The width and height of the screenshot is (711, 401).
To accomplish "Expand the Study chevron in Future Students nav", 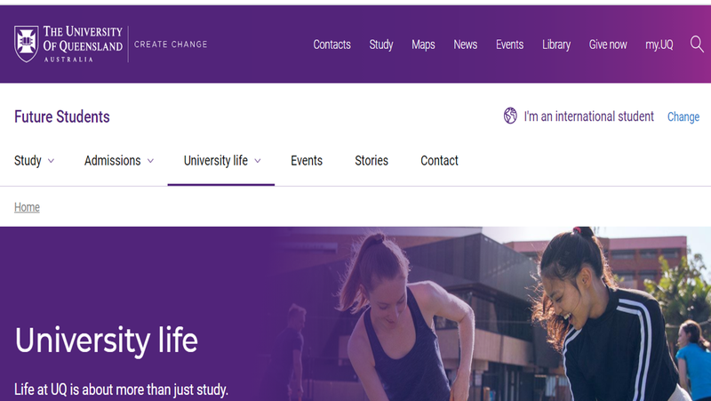I will coord(52,161).
